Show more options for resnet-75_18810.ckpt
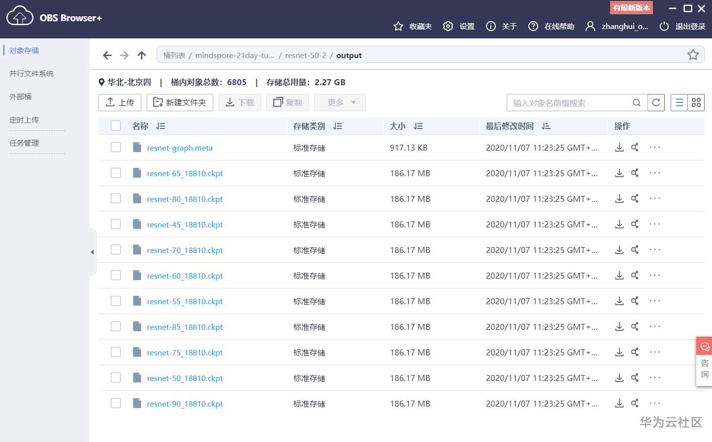 coord(655,352)
